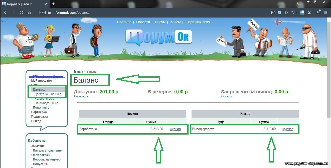Click the send-page paper plane icon

pyautogui.click(x=286, y=12)
